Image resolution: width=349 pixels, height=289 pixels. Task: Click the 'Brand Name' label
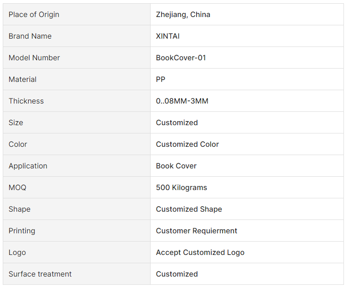click(x=30, y=36)
